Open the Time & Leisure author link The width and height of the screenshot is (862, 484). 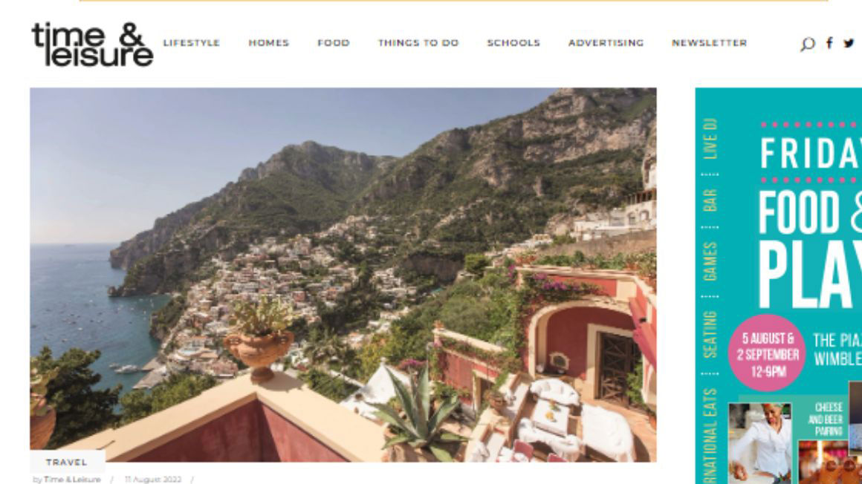[x=71, y=480]
